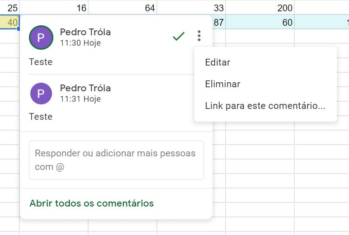The width and height of the screenshot is (349, 235).
Task: Click the highlighted cell with value 60
Action: pyautogui.click(x=260, y=22)
